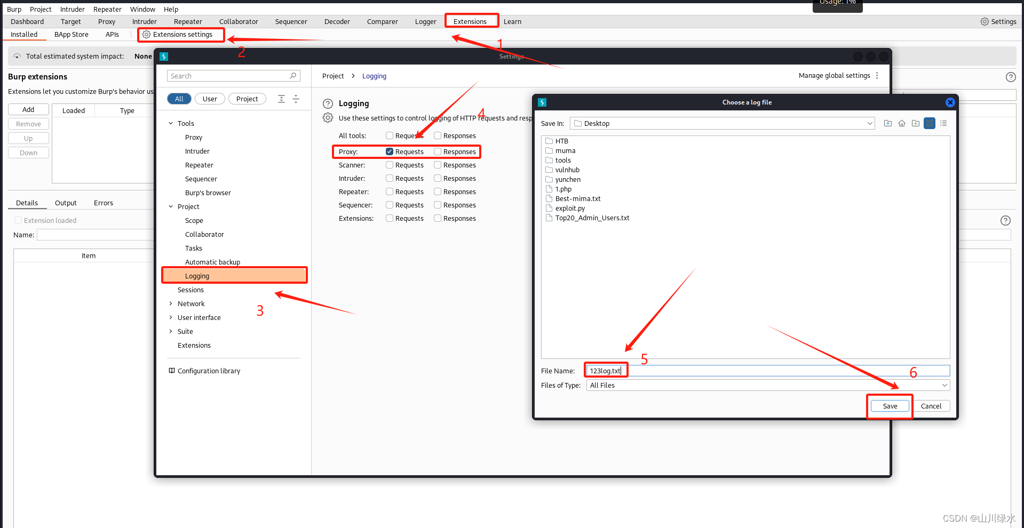Image resolution: width=1024 pixels, height=528 pixels.
Task: Click the gear icon below Logging heading
Action: coord(328,118)
